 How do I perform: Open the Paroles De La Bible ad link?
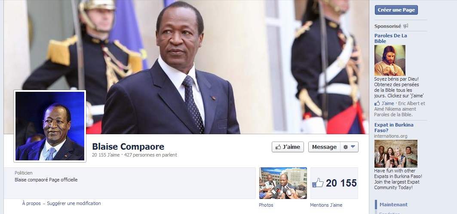[390, 38]
